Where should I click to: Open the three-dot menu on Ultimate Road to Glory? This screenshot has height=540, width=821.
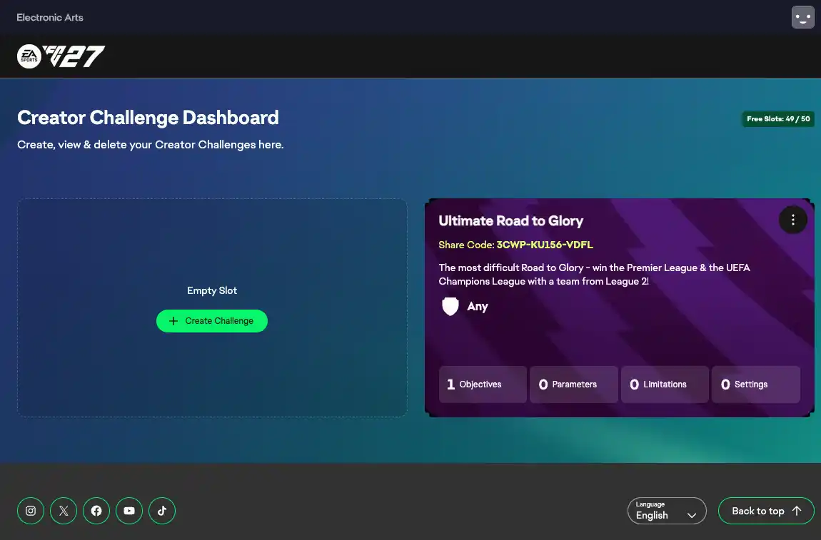[792, 220]
